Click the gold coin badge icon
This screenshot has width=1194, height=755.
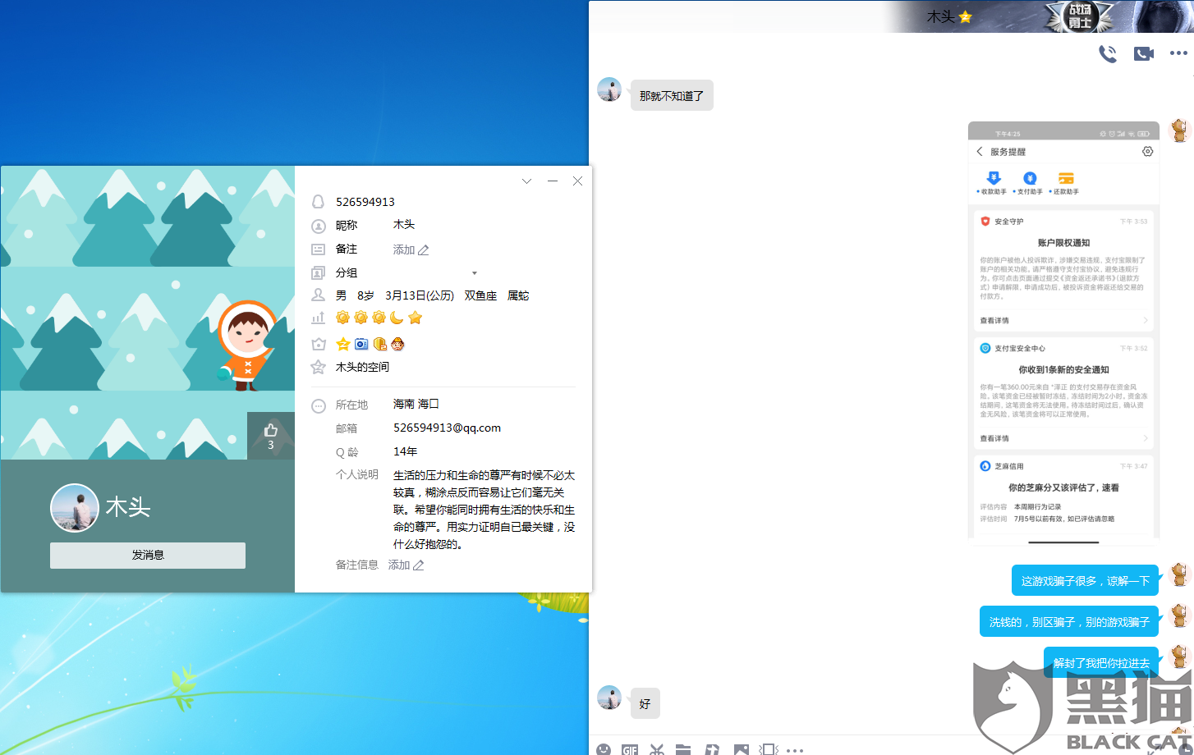(x=379, y=344)
